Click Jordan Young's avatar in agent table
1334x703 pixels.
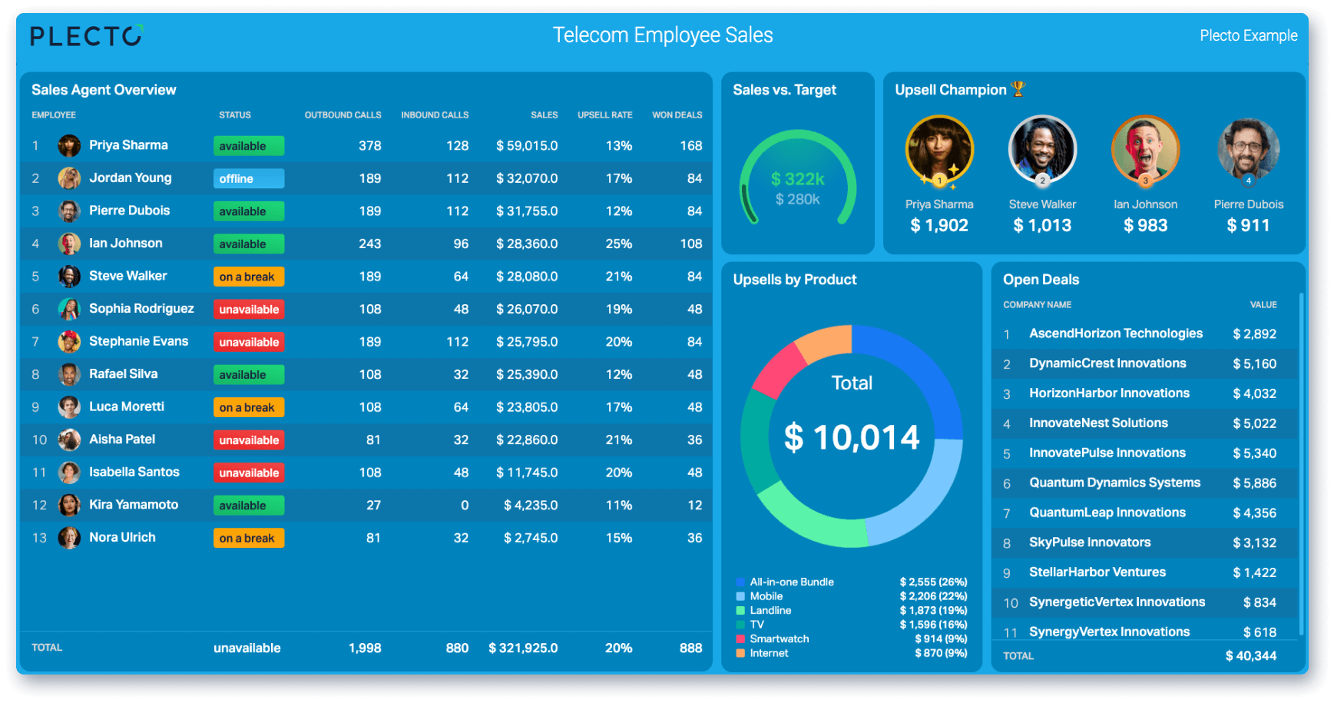tap(69, 178)
